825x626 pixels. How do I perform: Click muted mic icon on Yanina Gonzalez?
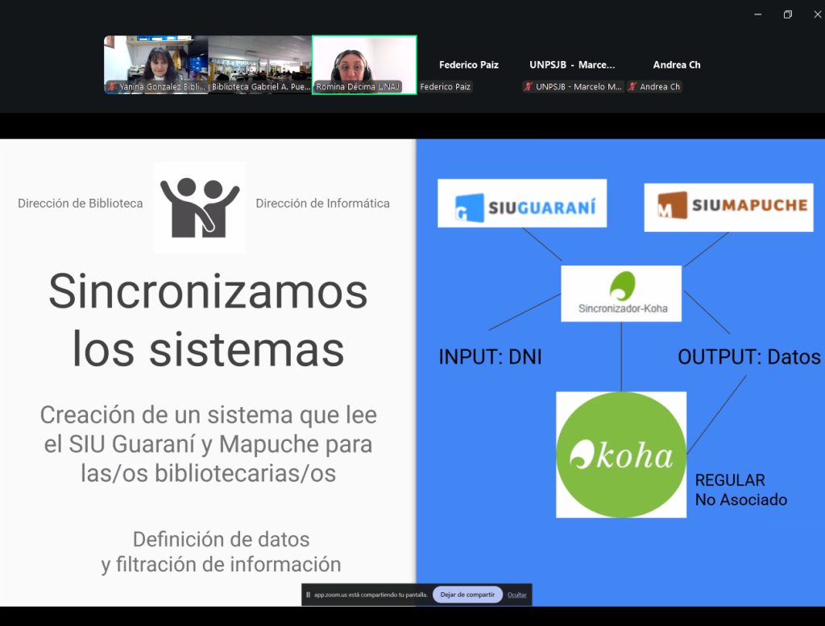tap(111, 87)
